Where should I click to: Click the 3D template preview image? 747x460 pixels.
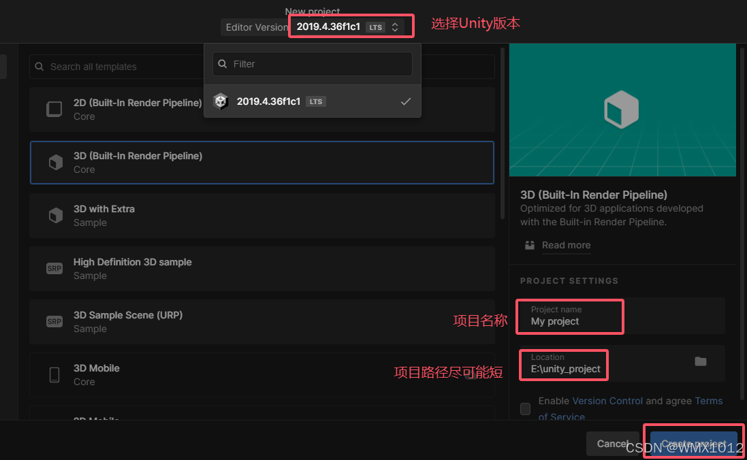coord(622,110)
